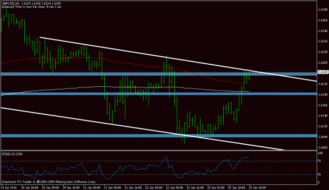The image size is (329, 190).
Task: Select the 1.6090 price axis label
Action: click(x=323, y=137)
